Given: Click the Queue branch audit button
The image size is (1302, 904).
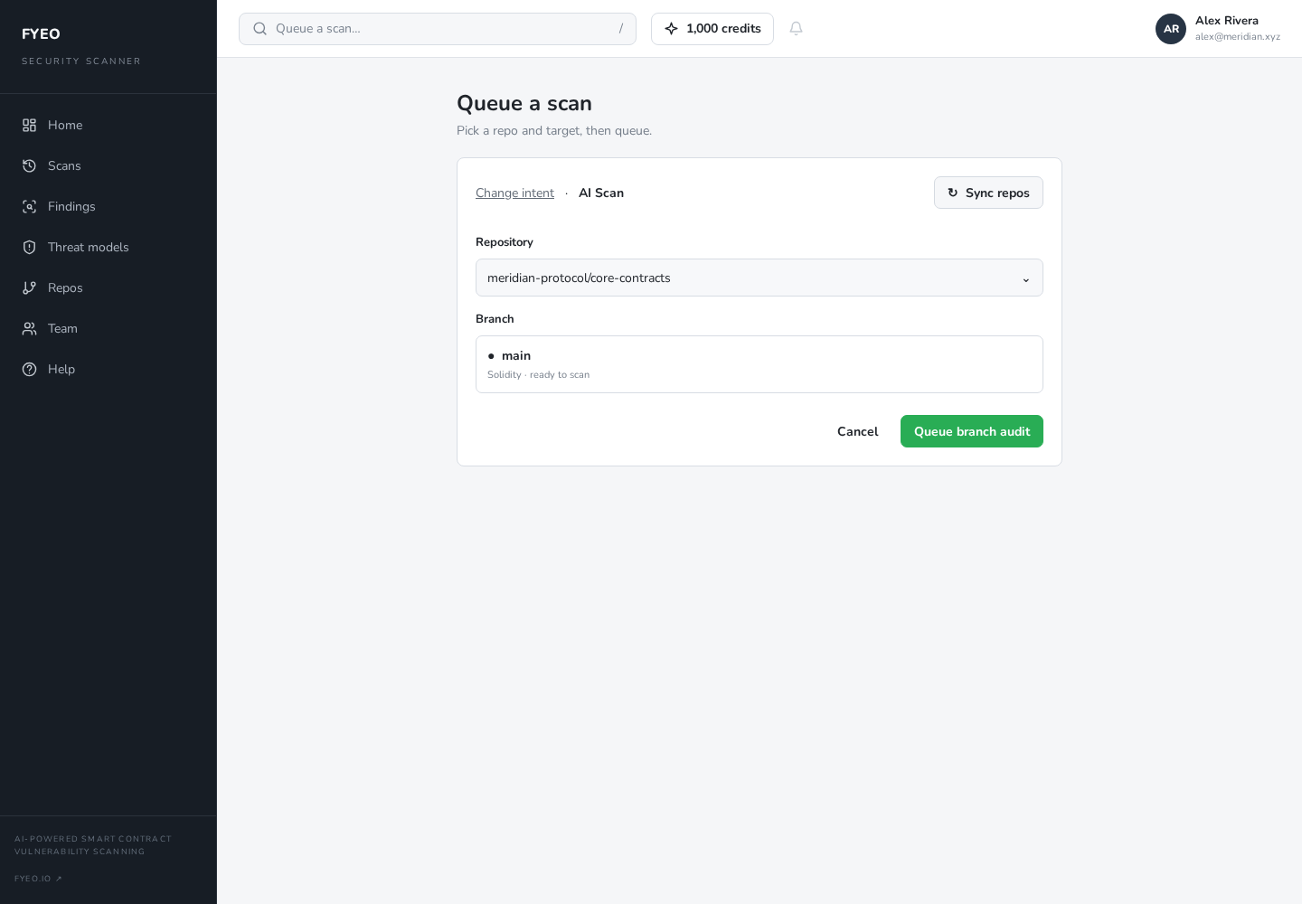Looking at the screenshot, I should [x=972, y=431].
